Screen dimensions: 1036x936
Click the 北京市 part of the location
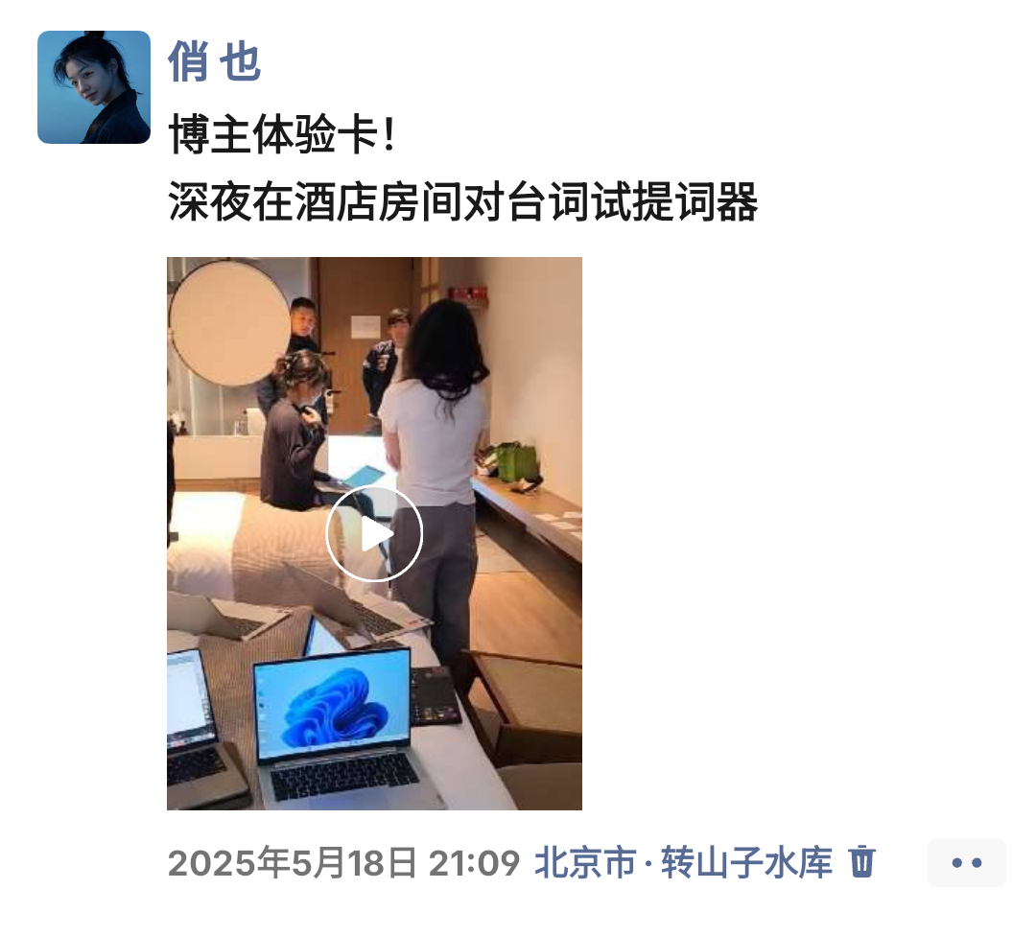pos(585,863)
